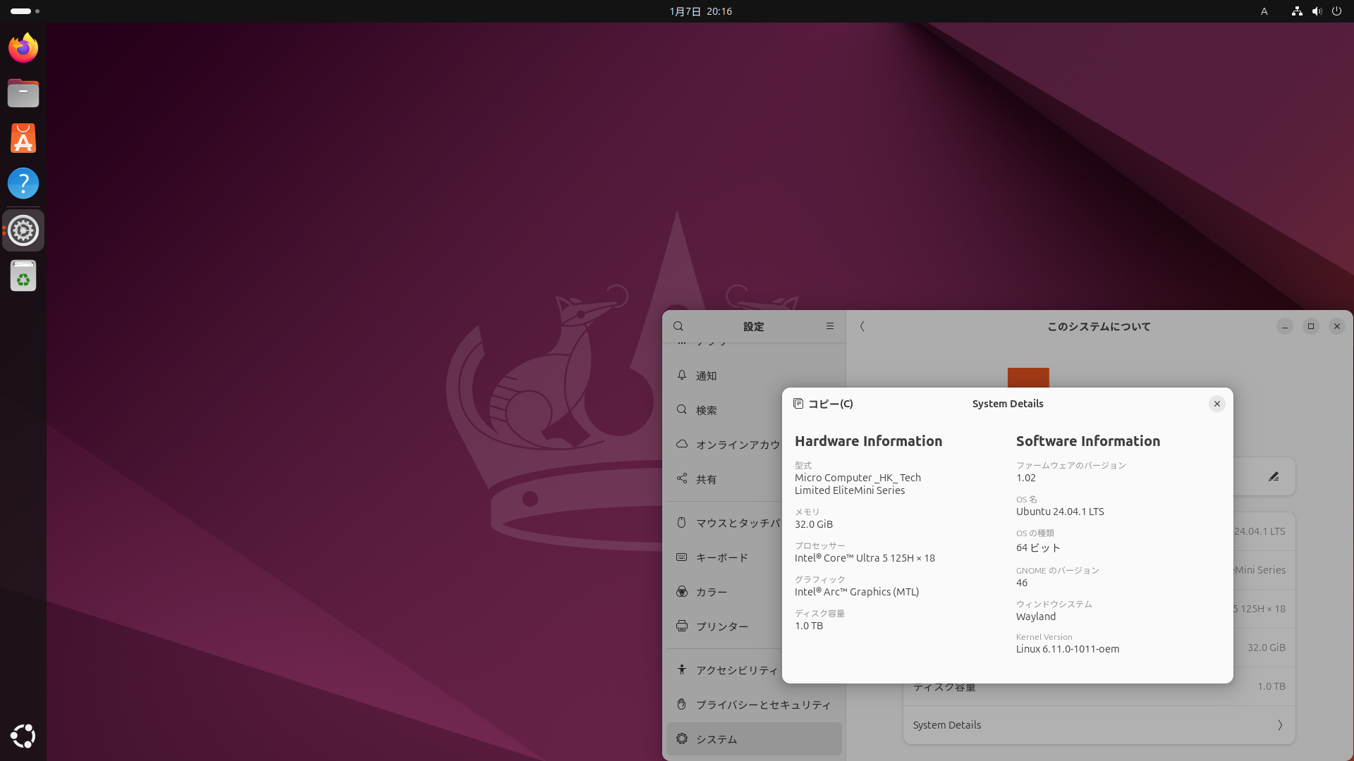Open the Files app in dock
Screen dimensions: 1354x761
pos(23,93)
